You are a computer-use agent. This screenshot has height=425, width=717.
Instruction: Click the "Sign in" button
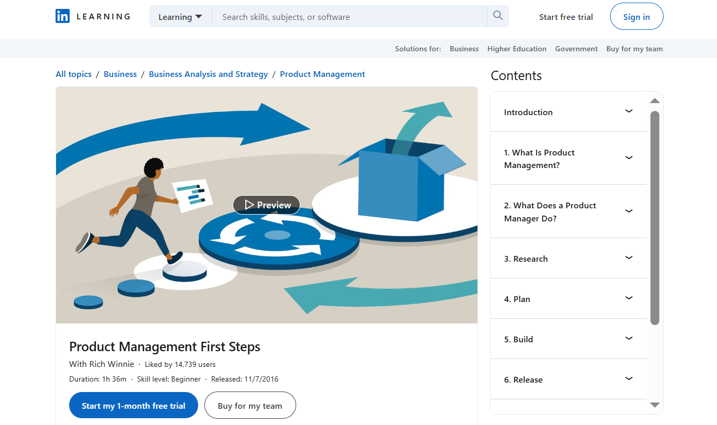pos(636,16)
